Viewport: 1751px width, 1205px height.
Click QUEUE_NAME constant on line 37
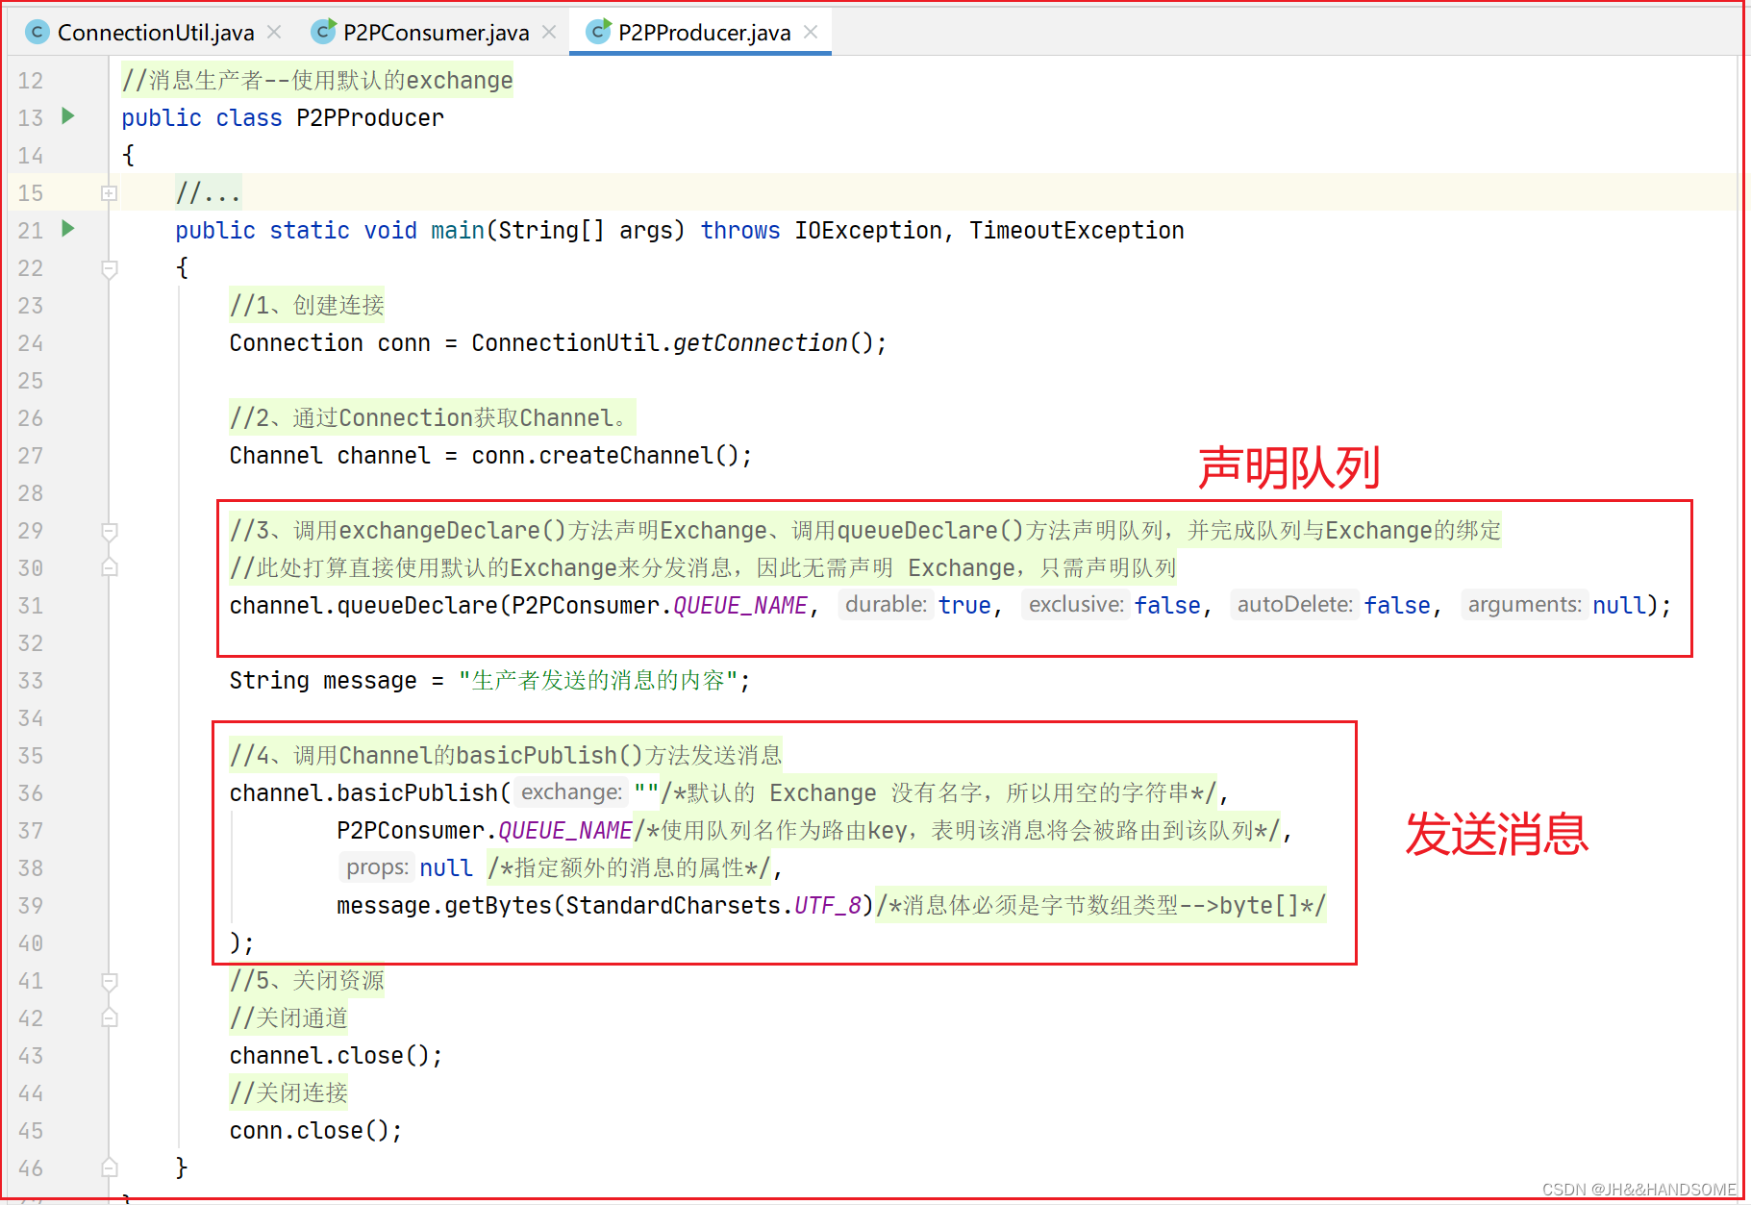tap(564, 831)
